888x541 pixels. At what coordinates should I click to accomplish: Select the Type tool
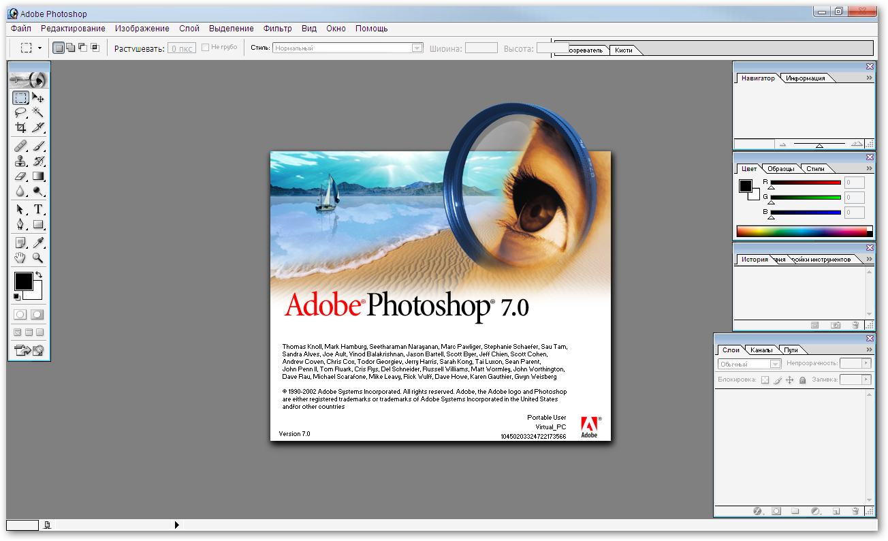[38, 209]
